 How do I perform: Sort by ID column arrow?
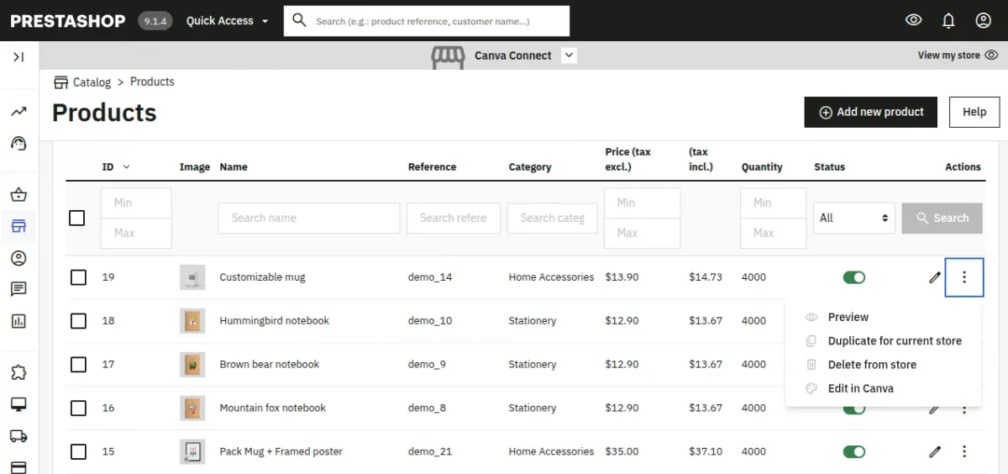(127, 167)
